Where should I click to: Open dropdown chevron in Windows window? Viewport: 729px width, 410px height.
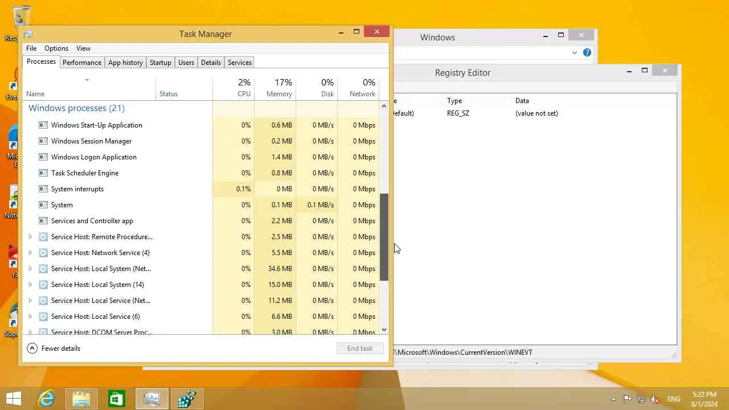coord(575,52)
